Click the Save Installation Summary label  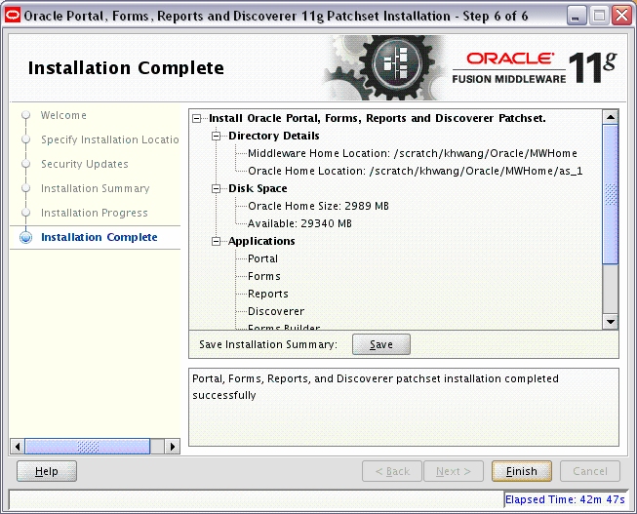click(268, 344)
